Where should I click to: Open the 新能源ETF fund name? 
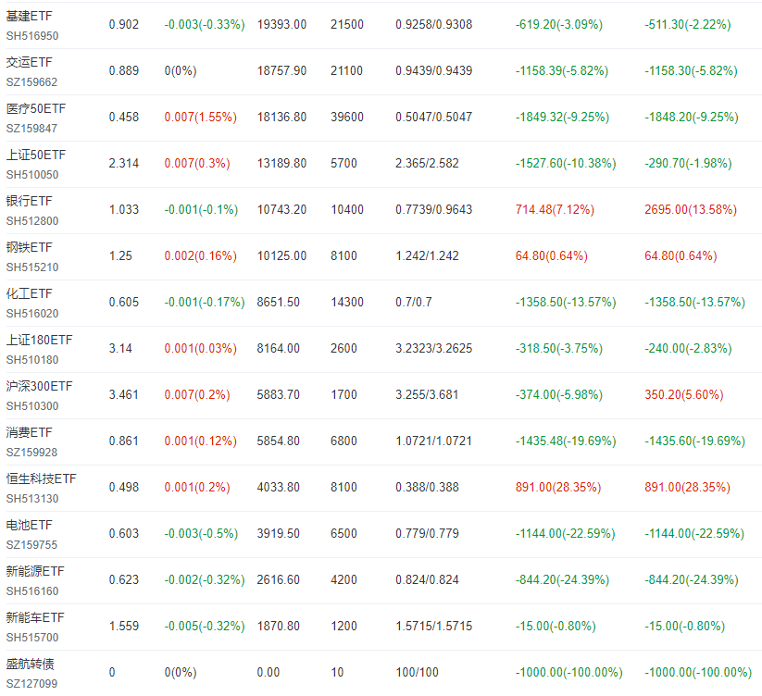click(35, 571)
